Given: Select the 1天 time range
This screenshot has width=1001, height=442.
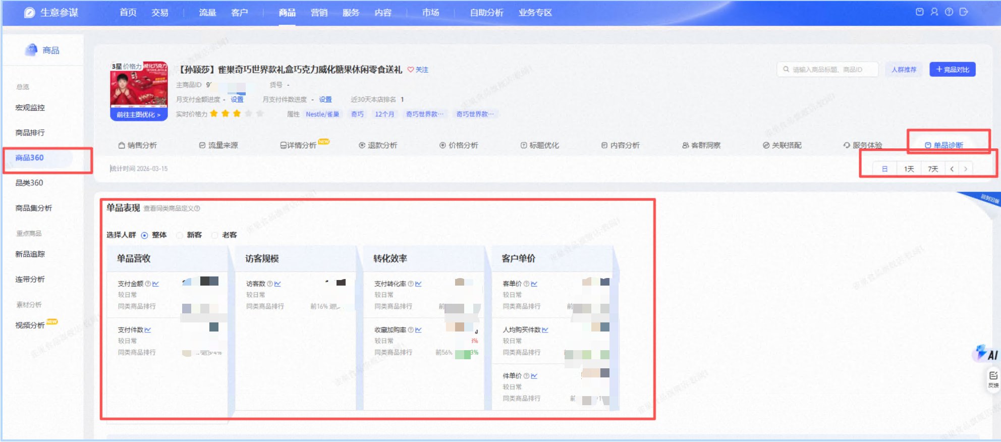Looking at the screenshot, I should [x=909, y=169].
